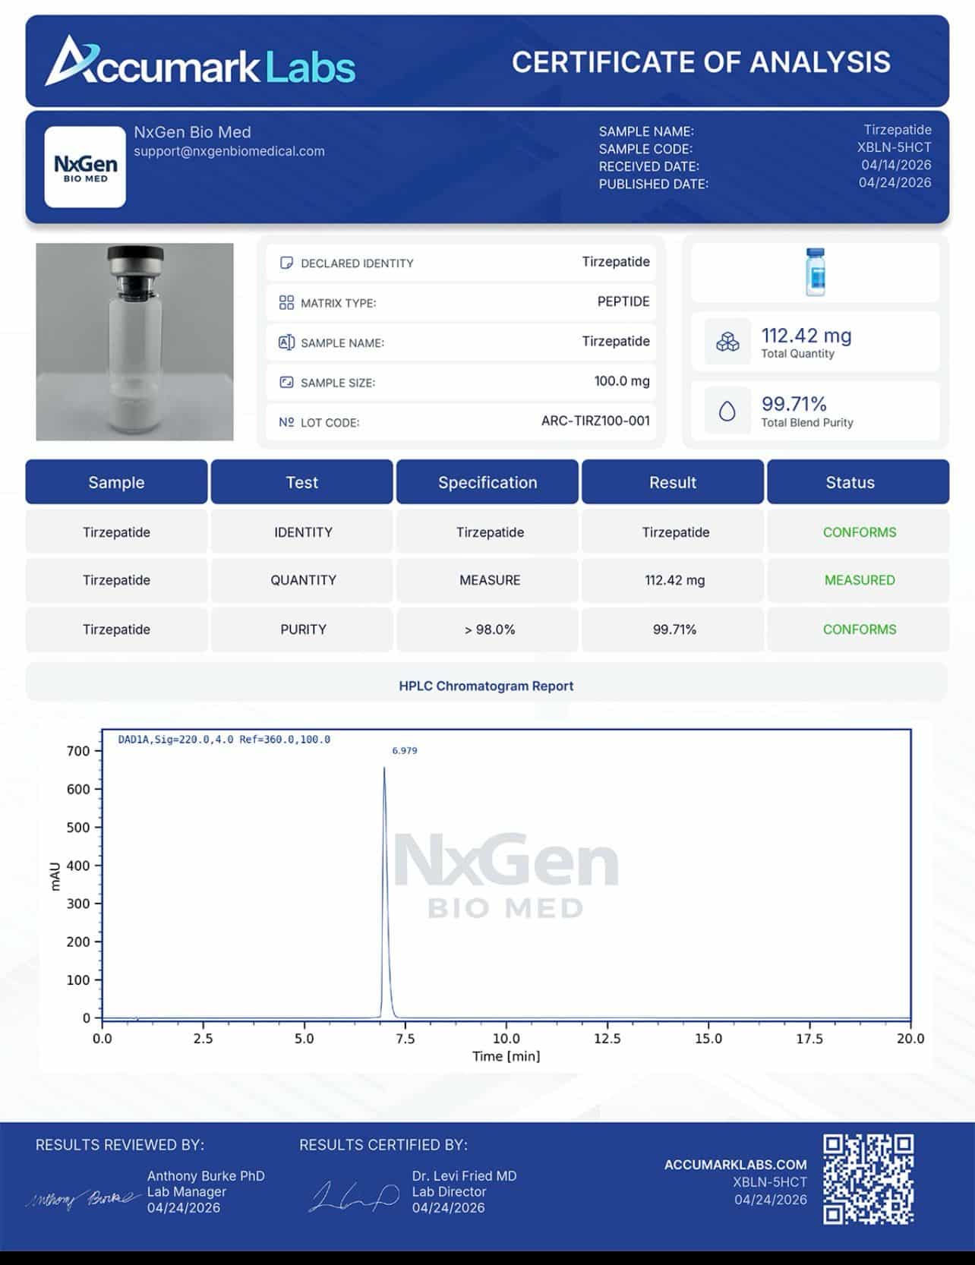Click the > 98.0% specification cell
The image size is (975, 1265).
point(487,629)
